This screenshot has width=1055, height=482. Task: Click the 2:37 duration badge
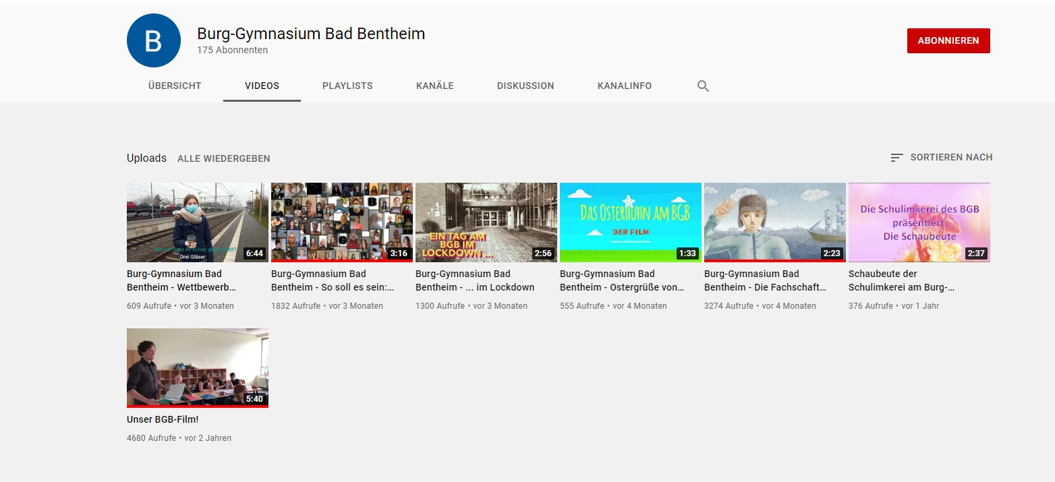976,253
